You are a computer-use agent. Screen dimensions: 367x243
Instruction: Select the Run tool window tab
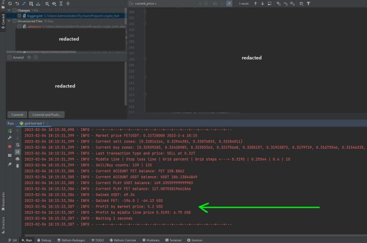(27, 240)
